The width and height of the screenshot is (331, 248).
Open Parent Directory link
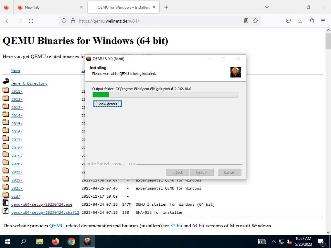(x=29, y=83)
